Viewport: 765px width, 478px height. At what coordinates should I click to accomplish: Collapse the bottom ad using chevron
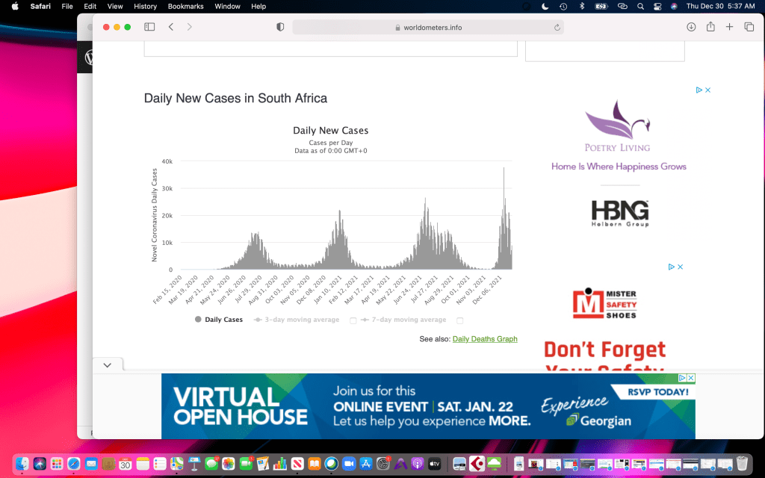(107, 365)
